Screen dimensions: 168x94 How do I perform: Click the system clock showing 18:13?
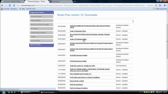coord(165,92)
